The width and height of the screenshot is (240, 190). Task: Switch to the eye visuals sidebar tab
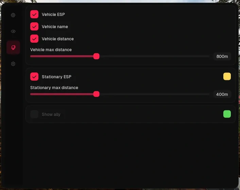(13, 31)
